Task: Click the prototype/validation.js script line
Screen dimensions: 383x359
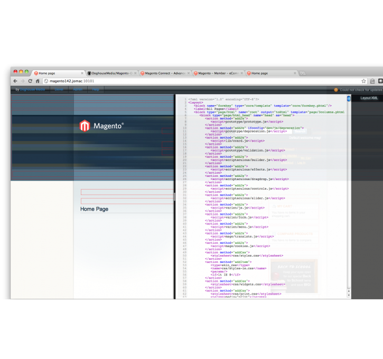Action: (x=248, y=150)
